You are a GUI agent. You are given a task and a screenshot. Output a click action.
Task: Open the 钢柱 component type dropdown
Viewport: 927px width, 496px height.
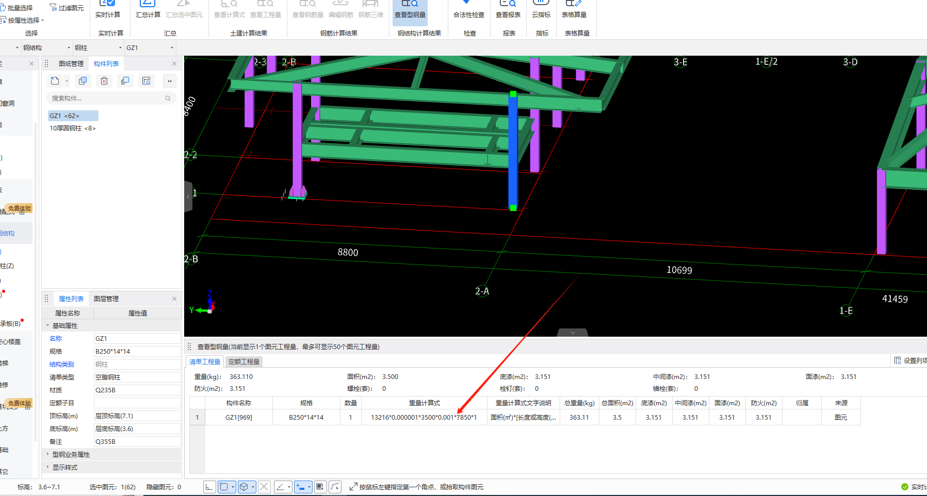(121, 47)
